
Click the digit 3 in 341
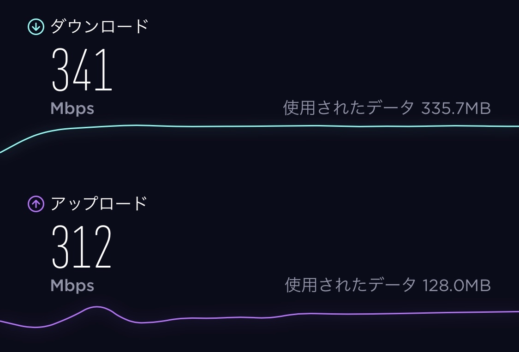point(60,70)
